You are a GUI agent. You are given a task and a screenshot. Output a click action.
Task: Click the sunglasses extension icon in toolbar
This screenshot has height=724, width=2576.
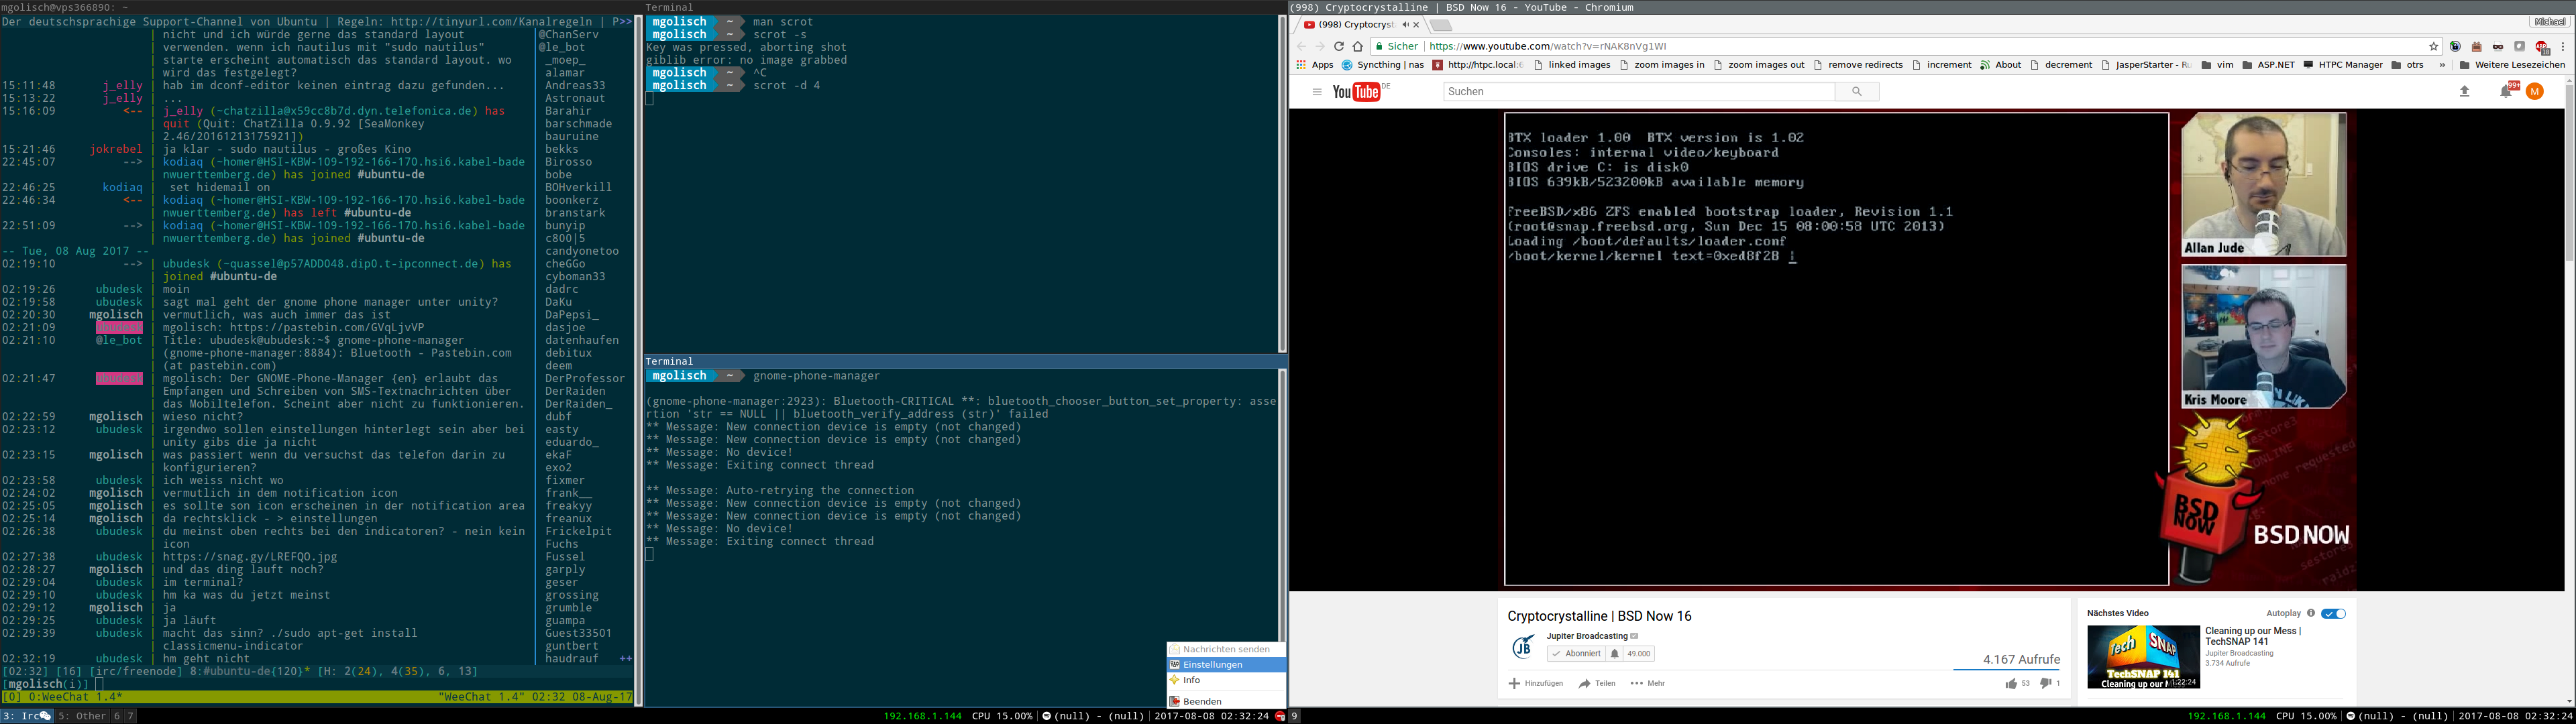coord(2498,46)
